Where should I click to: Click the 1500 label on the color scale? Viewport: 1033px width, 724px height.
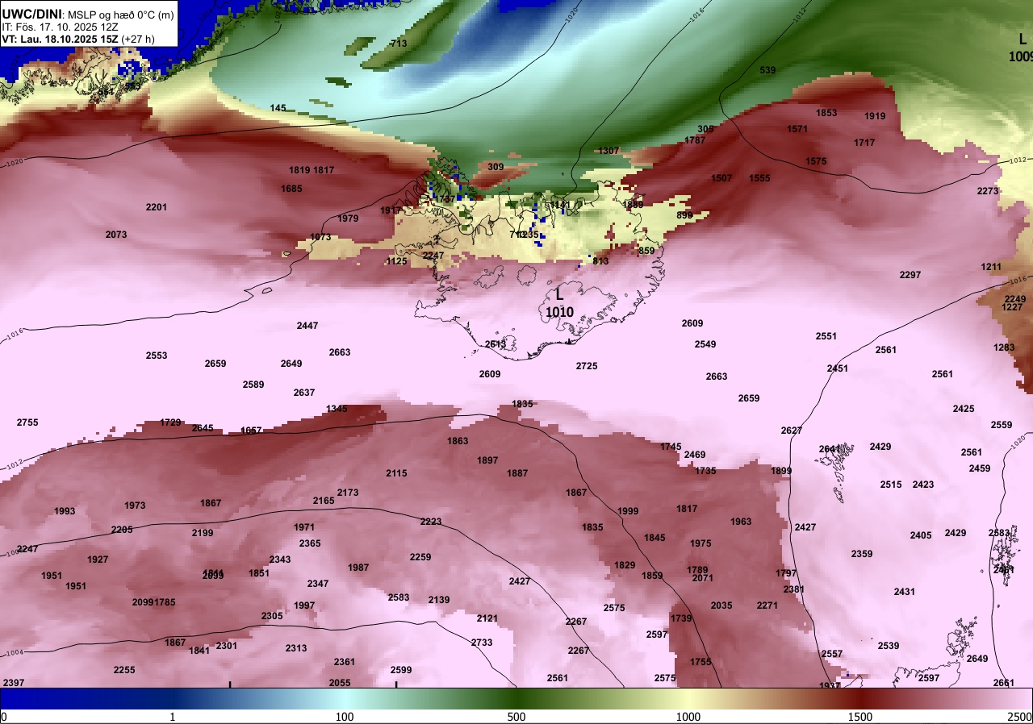point(859,717)
